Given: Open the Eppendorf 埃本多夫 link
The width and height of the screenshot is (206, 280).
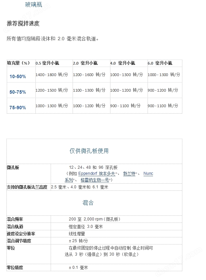Looking at the screenshot, I should [x=97, y=173].
